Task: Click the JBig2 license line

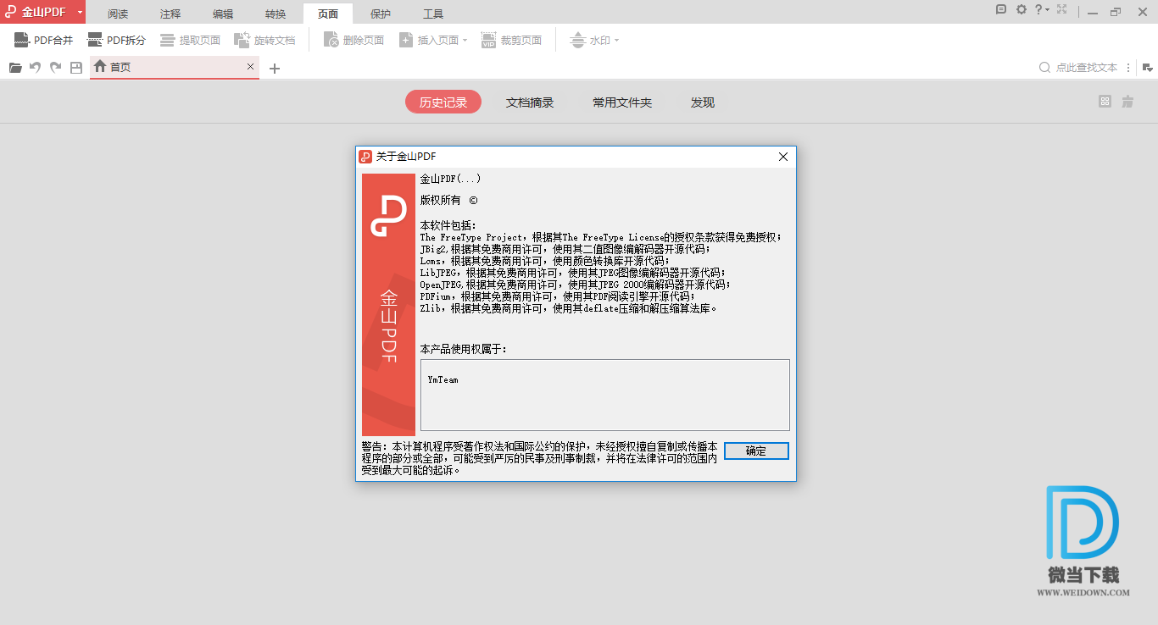Action: pyautogui.click(x=566, y=250)
